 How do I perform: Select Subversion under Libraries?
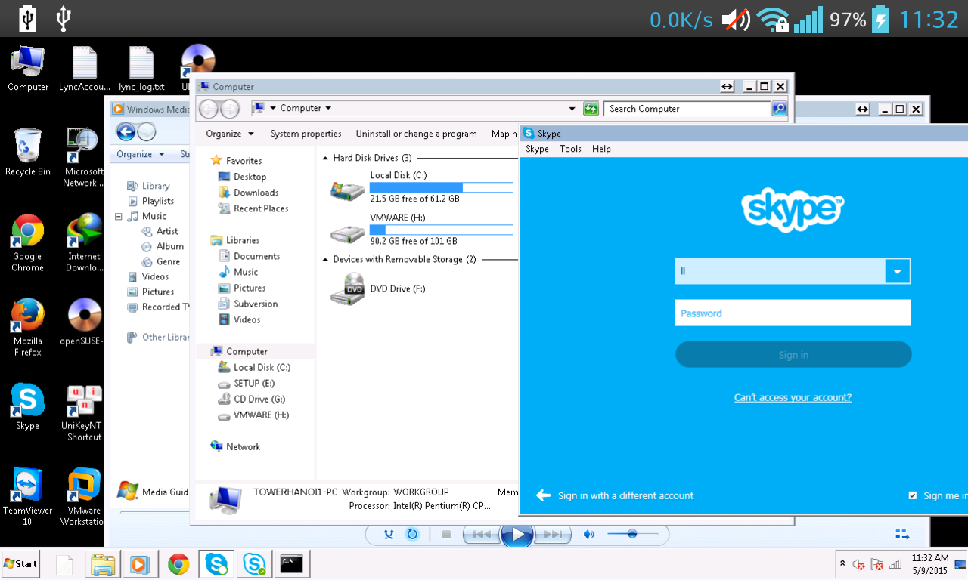coord(248,304)
